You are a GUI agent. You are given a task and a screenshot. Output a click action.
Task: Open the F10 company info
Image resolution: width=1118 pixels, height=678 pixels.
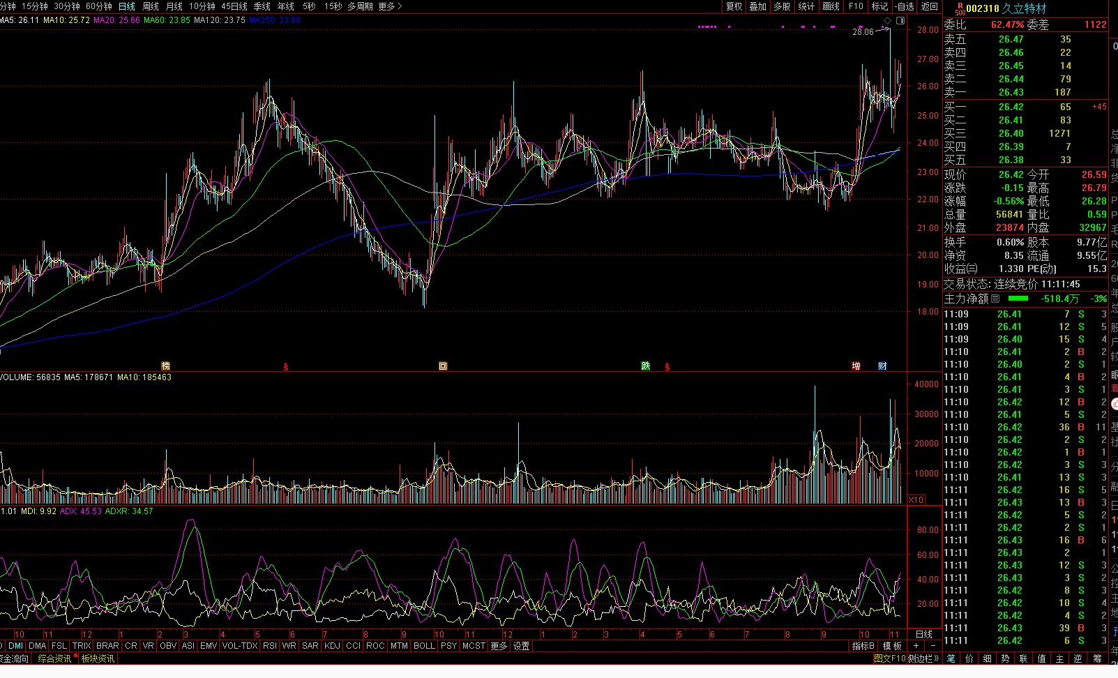(x=856, y=6)
